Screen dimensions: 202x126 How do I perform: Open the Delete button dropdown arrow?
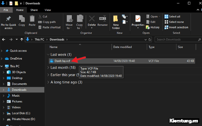point(92,28)
